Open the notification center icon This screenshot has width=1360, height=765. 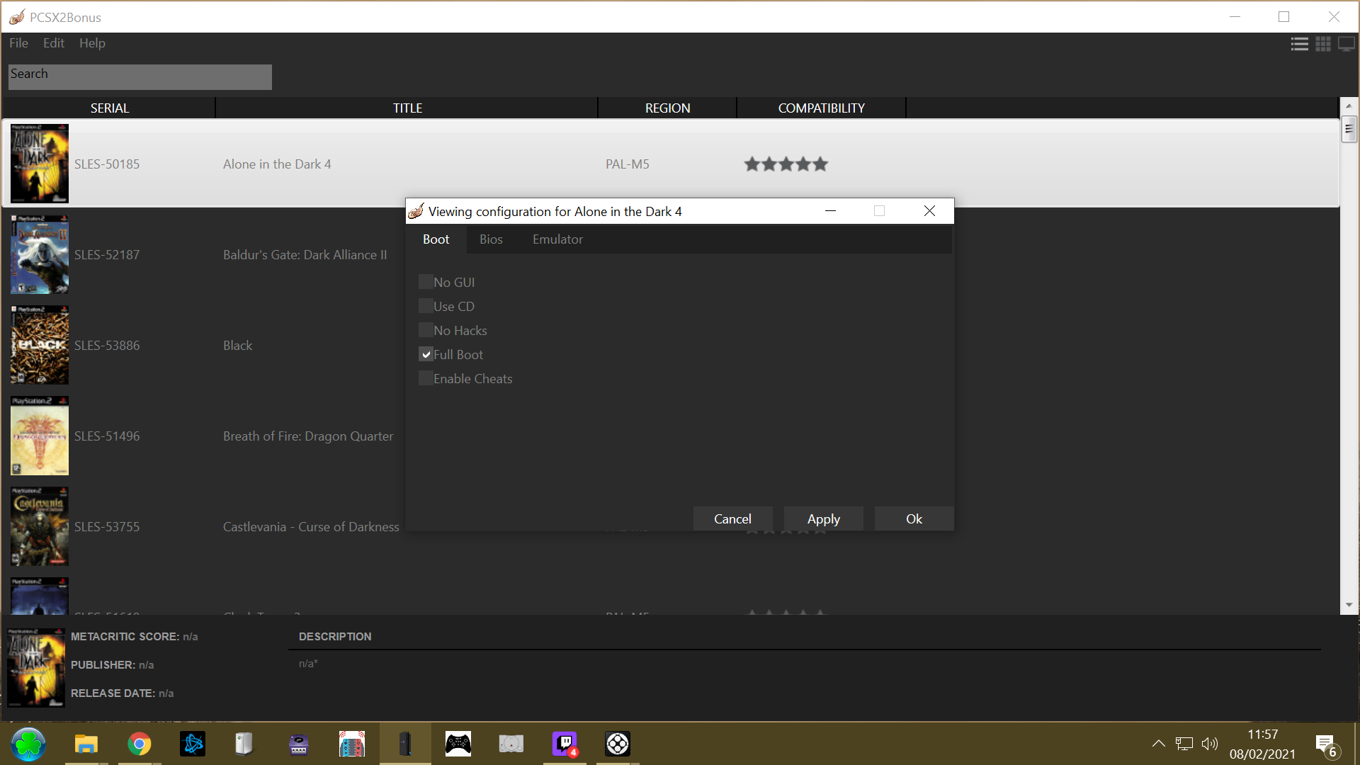click(x=1326, y=745)
